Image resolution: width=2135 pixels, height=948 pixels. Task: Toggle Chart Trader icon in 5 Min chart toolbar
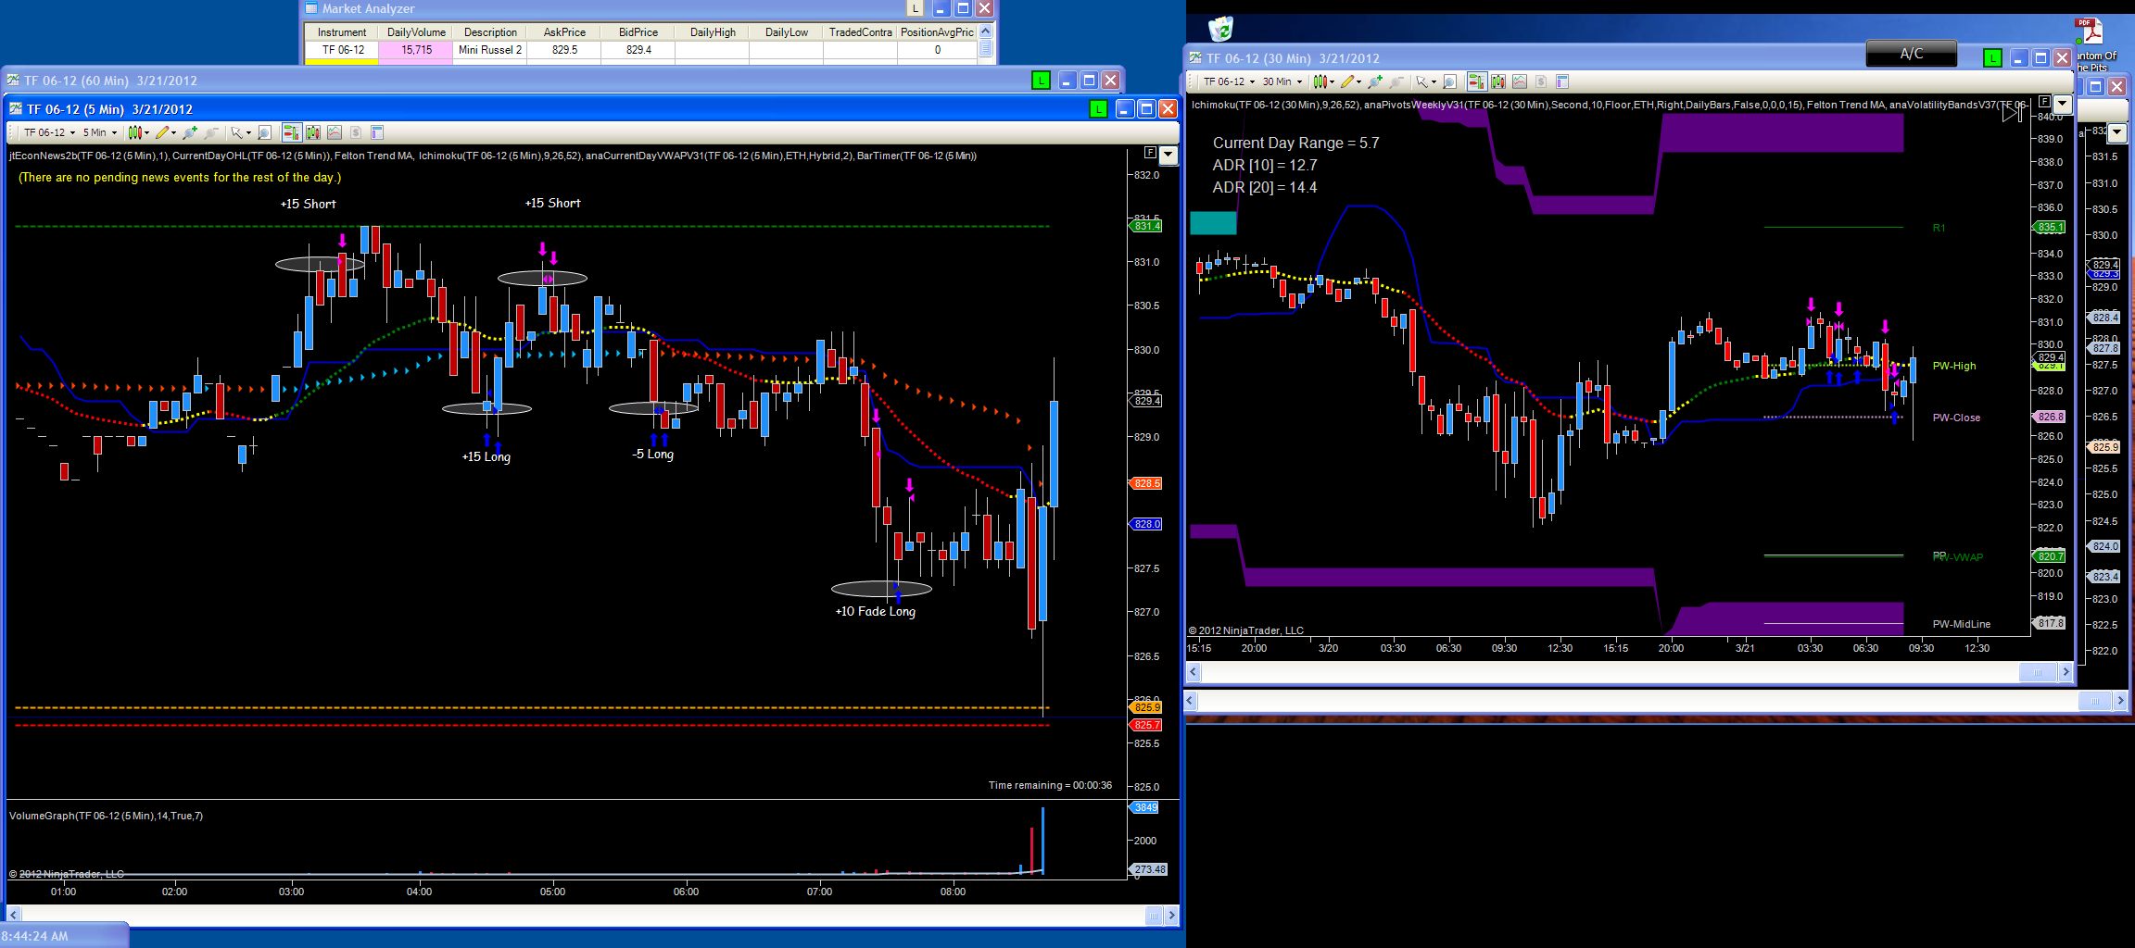(291, 132)
